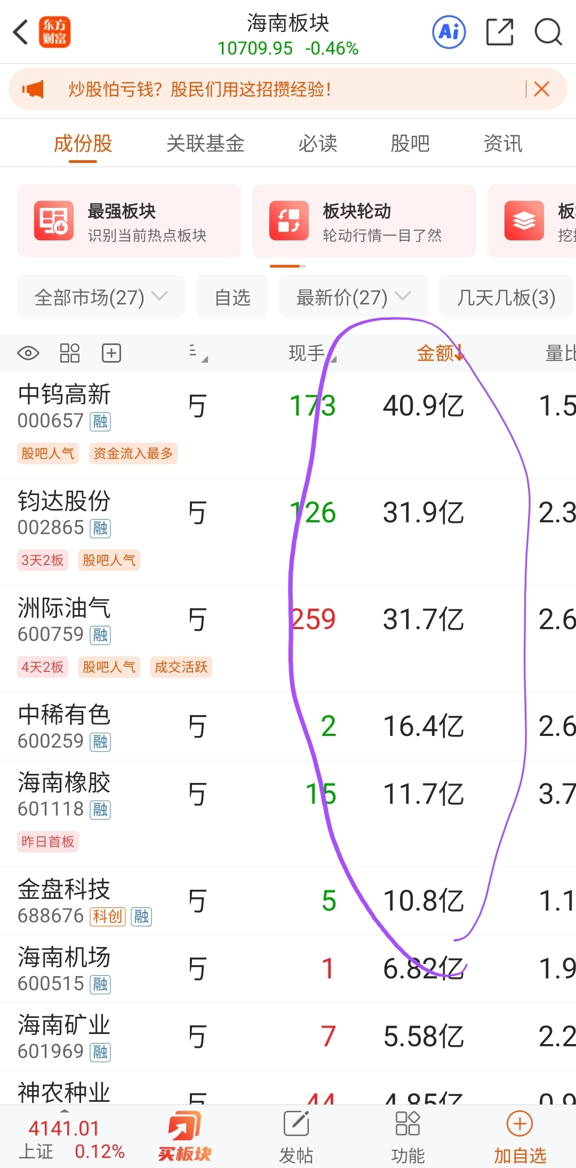This screenshot has height=1168, width=576.
Task: Tap the 融 badge next to 600759
Action: pyautogui.click(x=100, y=636)
